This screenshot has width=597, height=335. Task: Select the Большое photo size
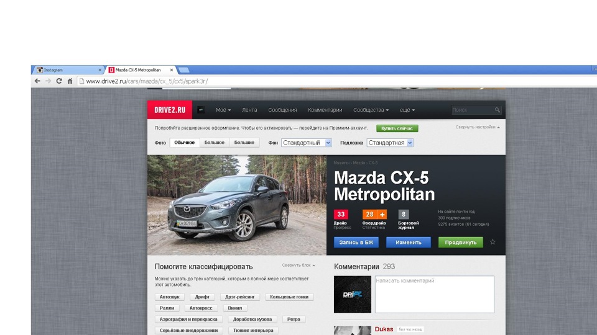click(215, 143)
